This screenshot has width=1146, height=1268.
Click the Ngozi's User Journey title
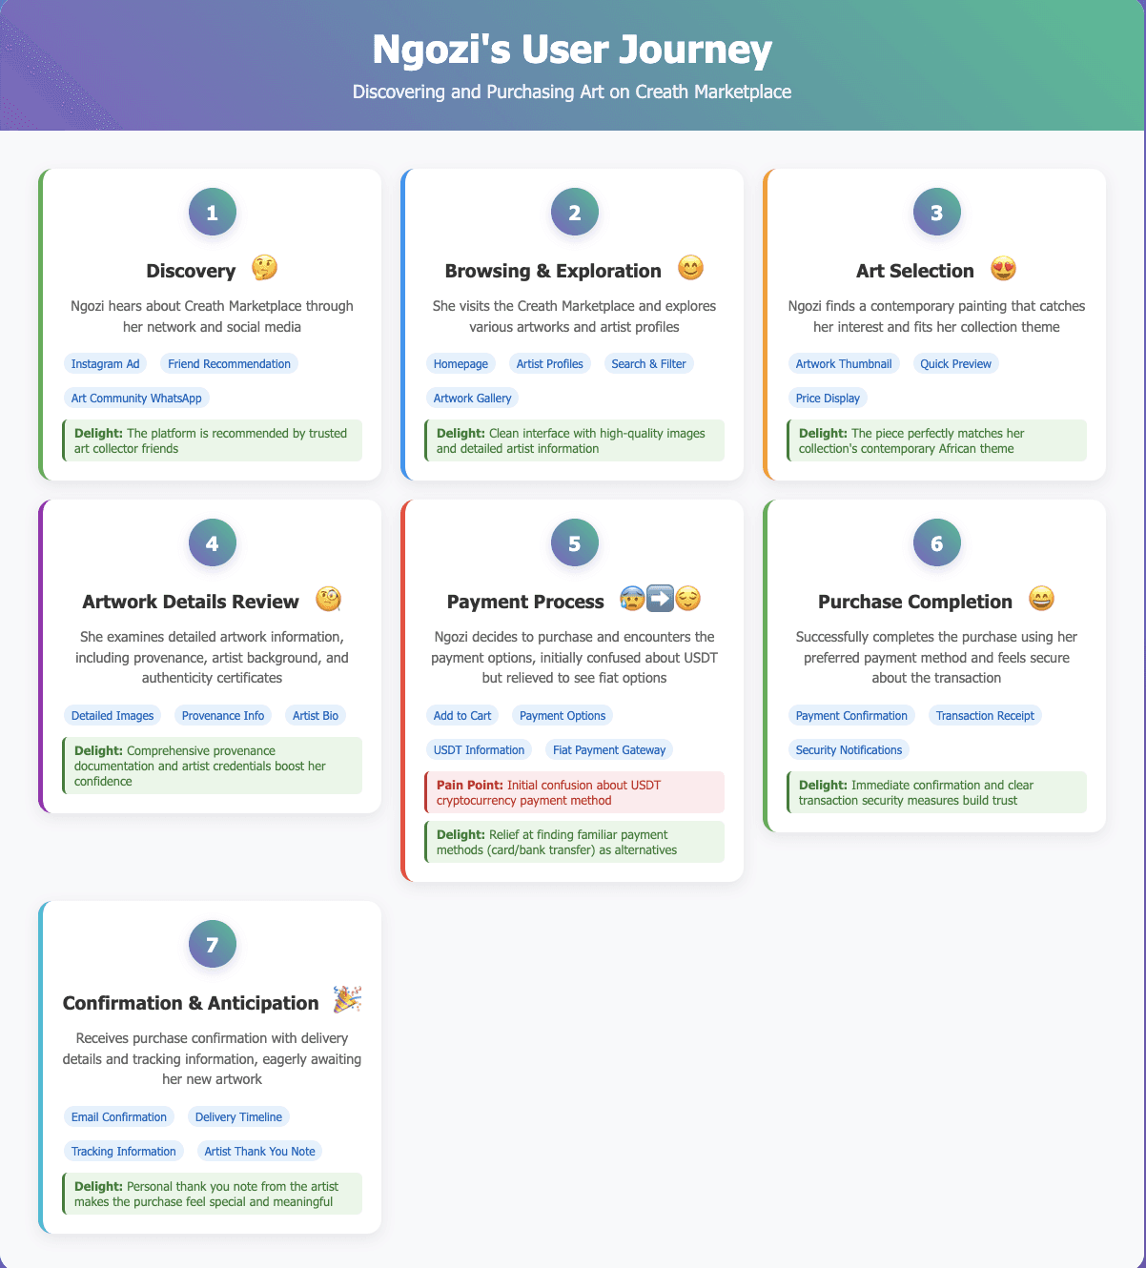coord(572,50)
